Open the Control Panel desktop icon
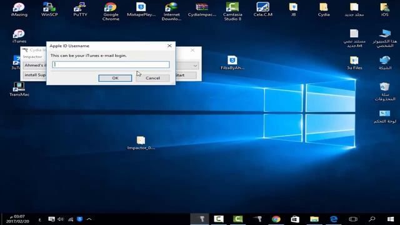The width and height of the screenshot is (400, 225). click(385, 117)
